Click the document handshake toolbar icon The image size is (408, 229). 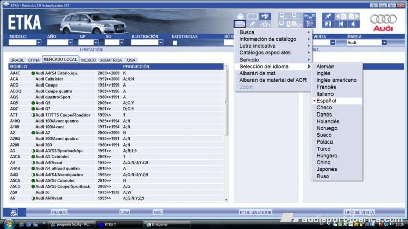click(297, 24)
